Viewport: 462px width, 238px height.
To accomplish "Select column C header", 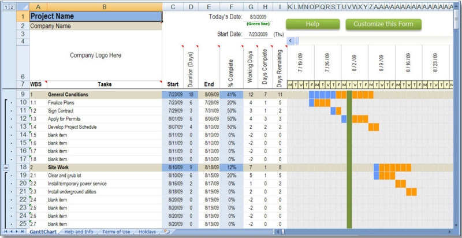I will click(173, 7).
